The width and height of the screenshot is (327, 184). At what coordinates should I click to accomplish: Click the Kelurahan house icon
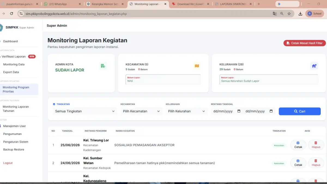[314, 66]
